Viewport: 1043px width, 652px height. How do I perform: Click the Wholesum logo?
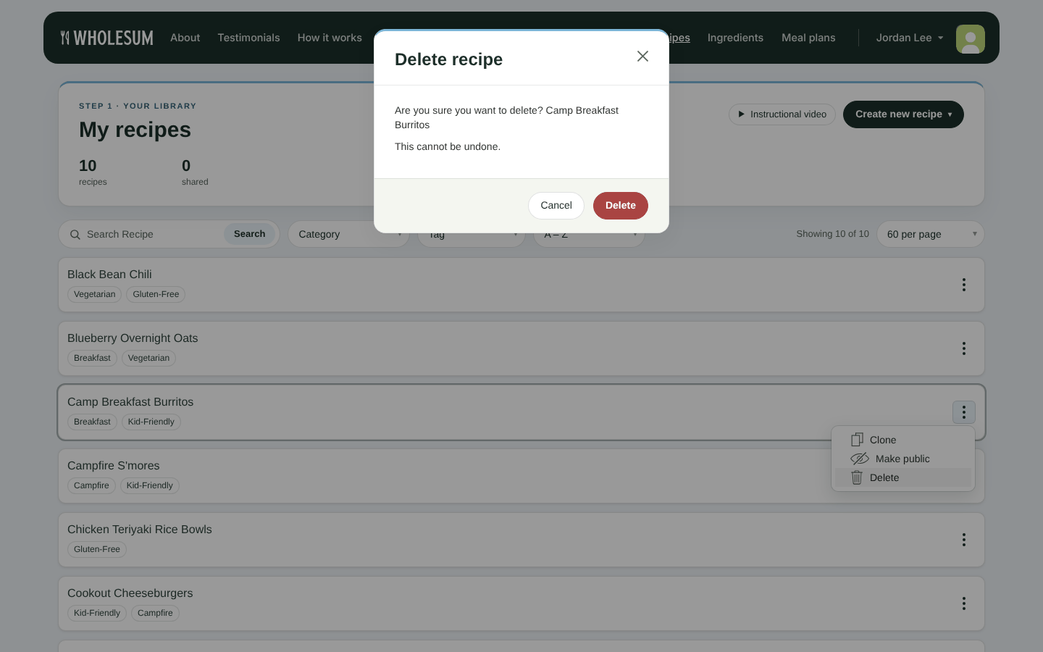pyautogui.click(x=107, y=38)
